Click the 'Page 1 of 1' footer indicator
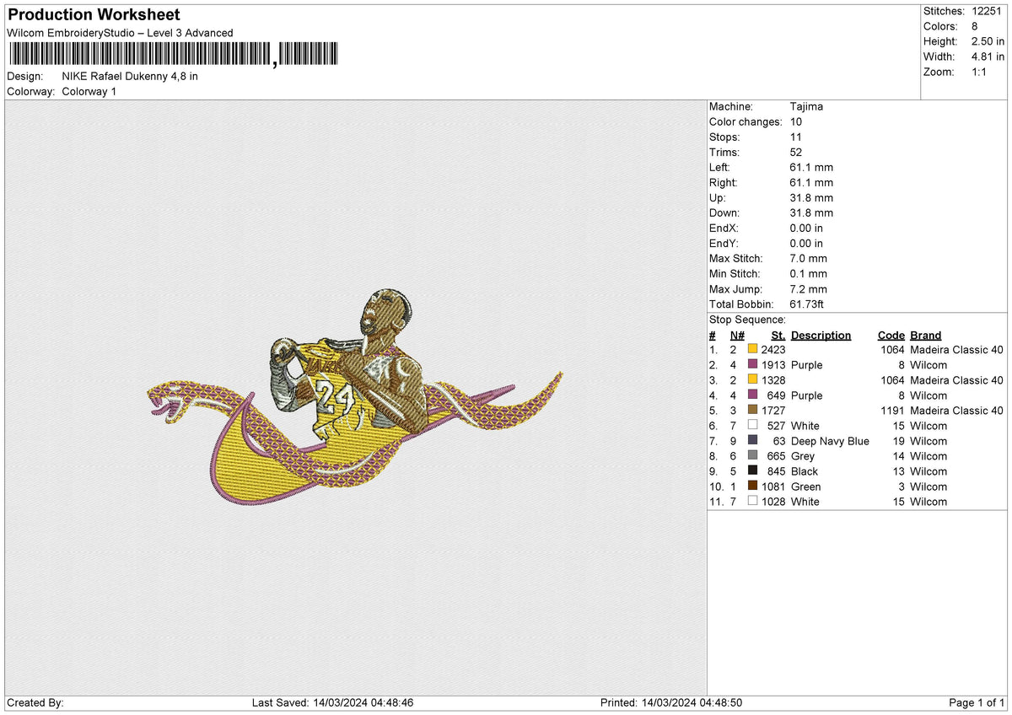 tap(977, 702)
